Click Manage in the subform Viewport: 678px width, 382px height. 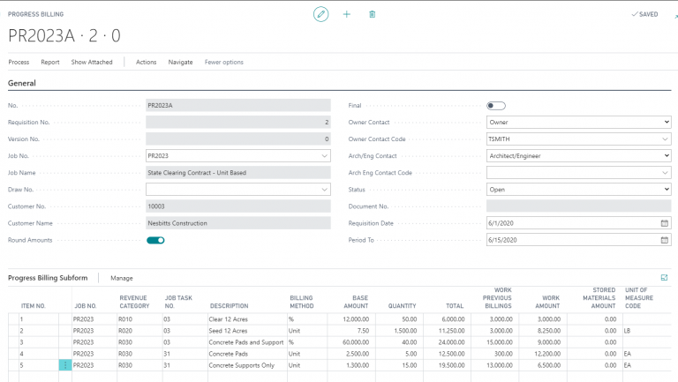[x=122, y=278]
